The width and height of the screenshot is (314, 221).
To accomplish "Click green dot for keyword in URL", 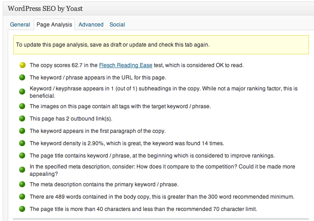I will [22, 78].
